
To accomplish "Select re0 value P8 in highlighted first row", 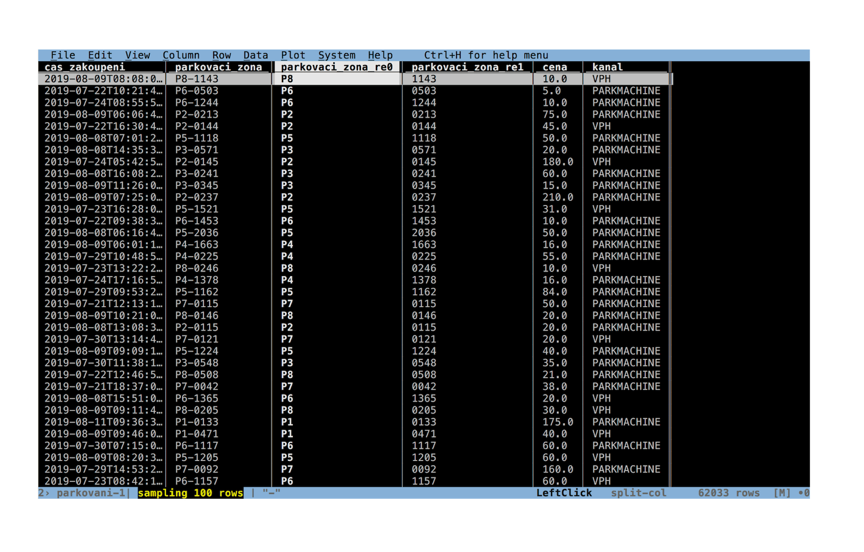I will [287, 79].
